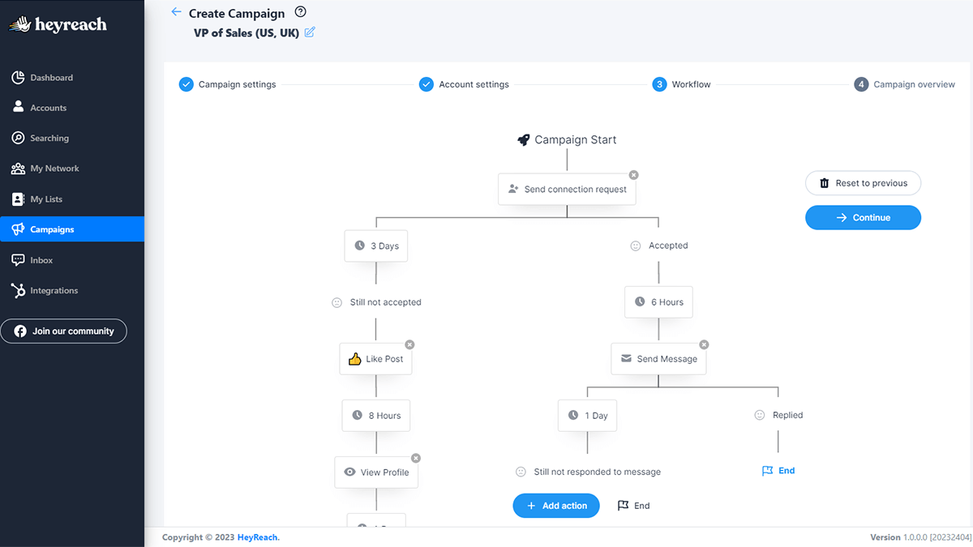
Task: Add a new action to the workflow
Action: (x=556, y=505)
